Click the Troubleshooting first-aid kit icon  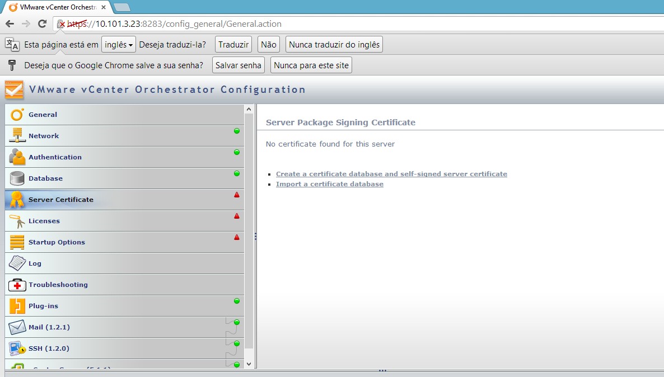tap(17, 285)
